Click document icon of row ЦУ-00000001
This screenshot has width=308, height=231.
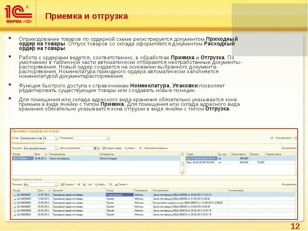click(x=14, y=195)
